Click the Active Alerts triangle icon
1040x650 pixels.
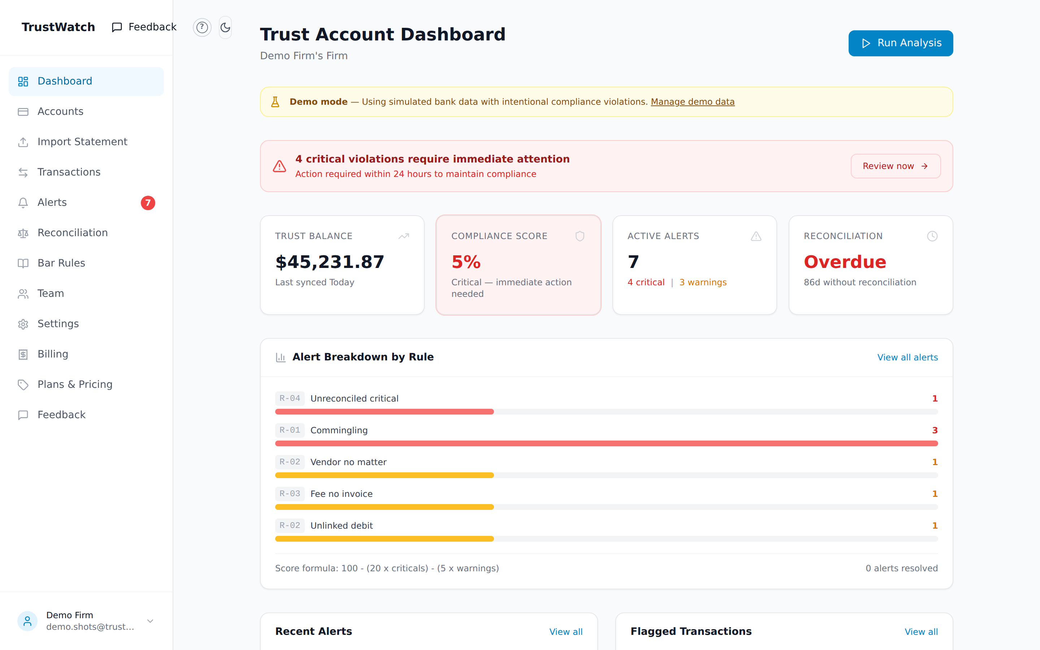[756, 236]
